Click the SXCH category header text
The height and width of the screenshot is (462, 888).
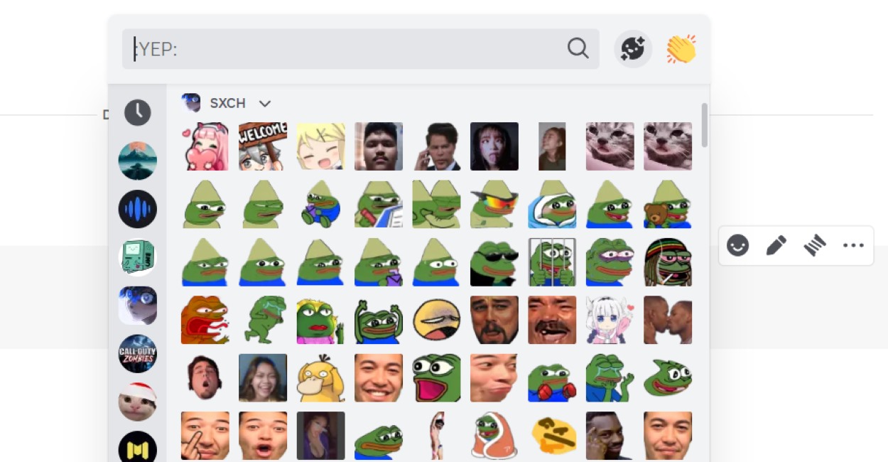coord(228,103)
